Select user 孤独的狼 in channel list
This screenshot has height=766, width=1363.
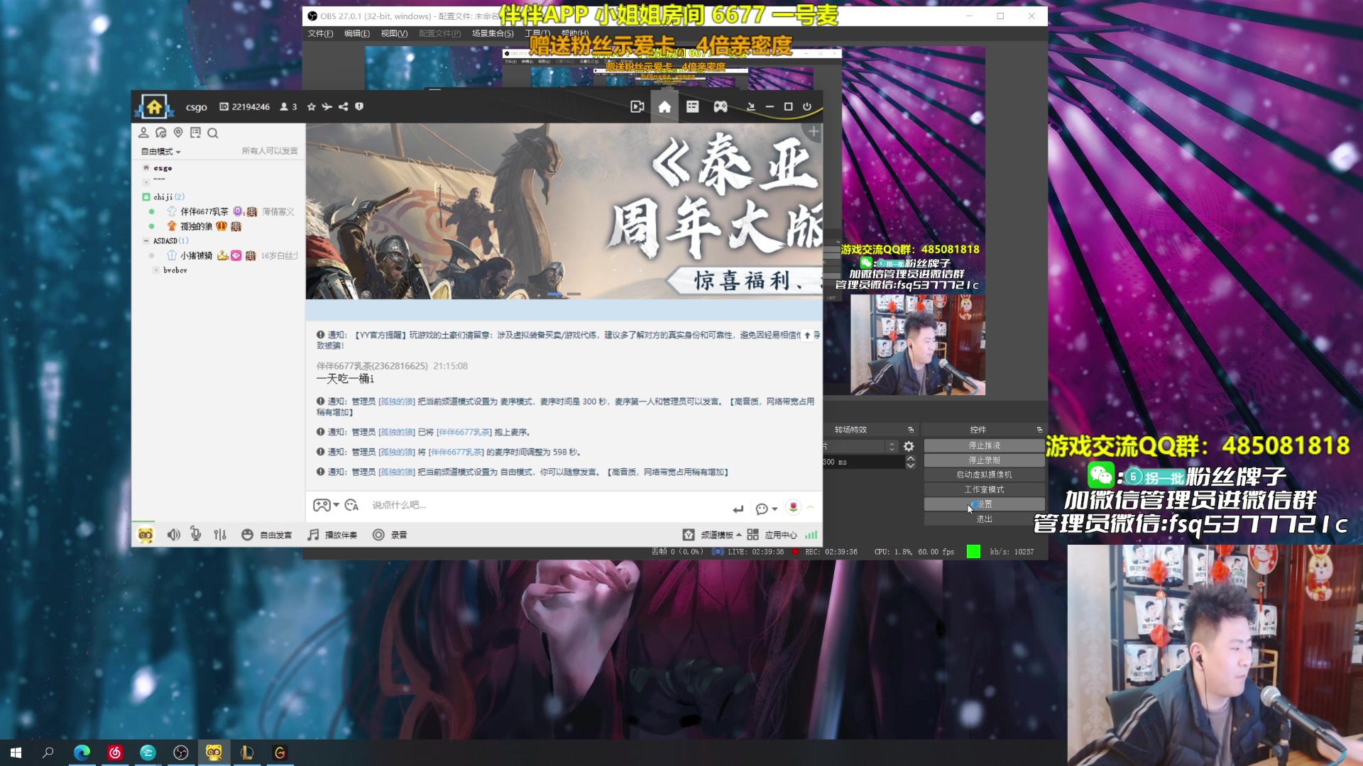click(x=196, y=226)
